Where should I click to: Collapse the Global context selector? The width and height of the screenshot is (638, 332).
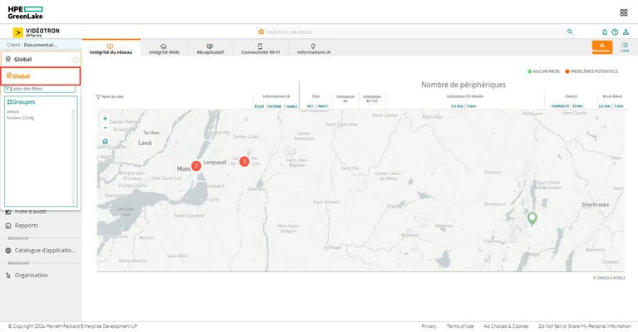(75, 60)
